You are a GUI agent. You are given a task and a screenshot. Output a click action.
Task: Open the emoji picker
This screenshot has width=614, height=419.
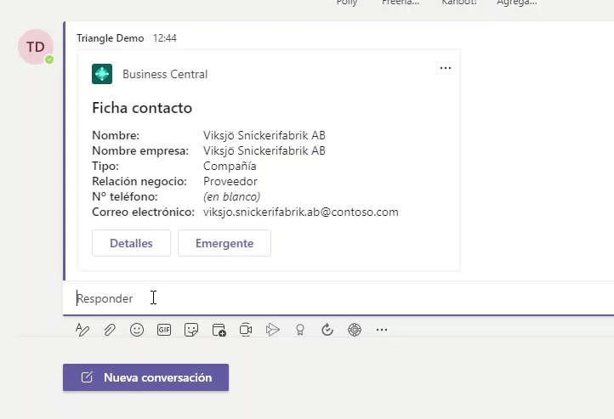pos(137,330)
